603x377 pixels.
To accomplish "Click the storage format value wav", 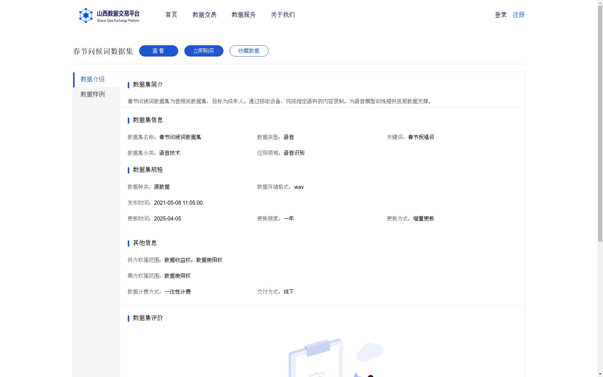I will click(x=299, y=187).
